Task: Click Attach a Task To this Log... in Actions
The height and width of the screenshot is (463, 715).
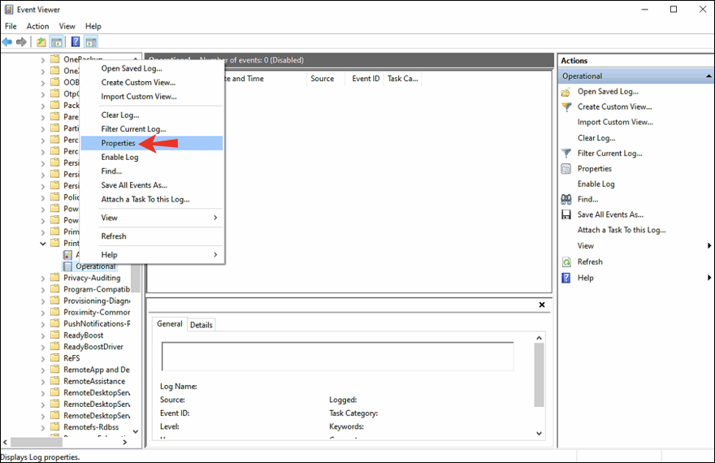Action: coord(622,230)
